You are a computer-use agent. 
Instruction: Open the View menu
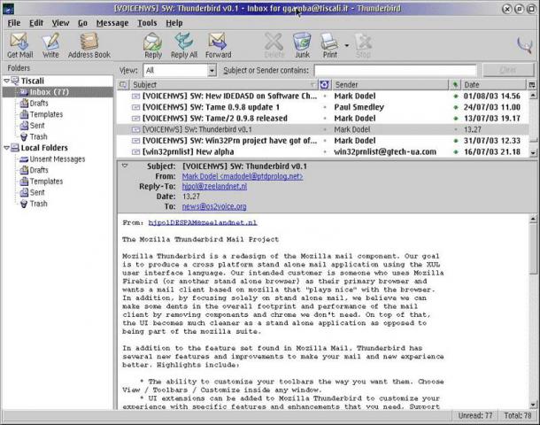[60, 23]
